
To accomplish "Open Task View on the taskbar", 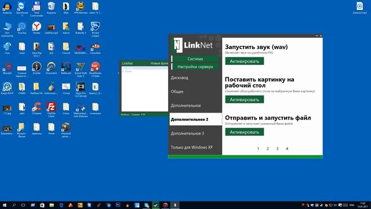I will [23, 205].
